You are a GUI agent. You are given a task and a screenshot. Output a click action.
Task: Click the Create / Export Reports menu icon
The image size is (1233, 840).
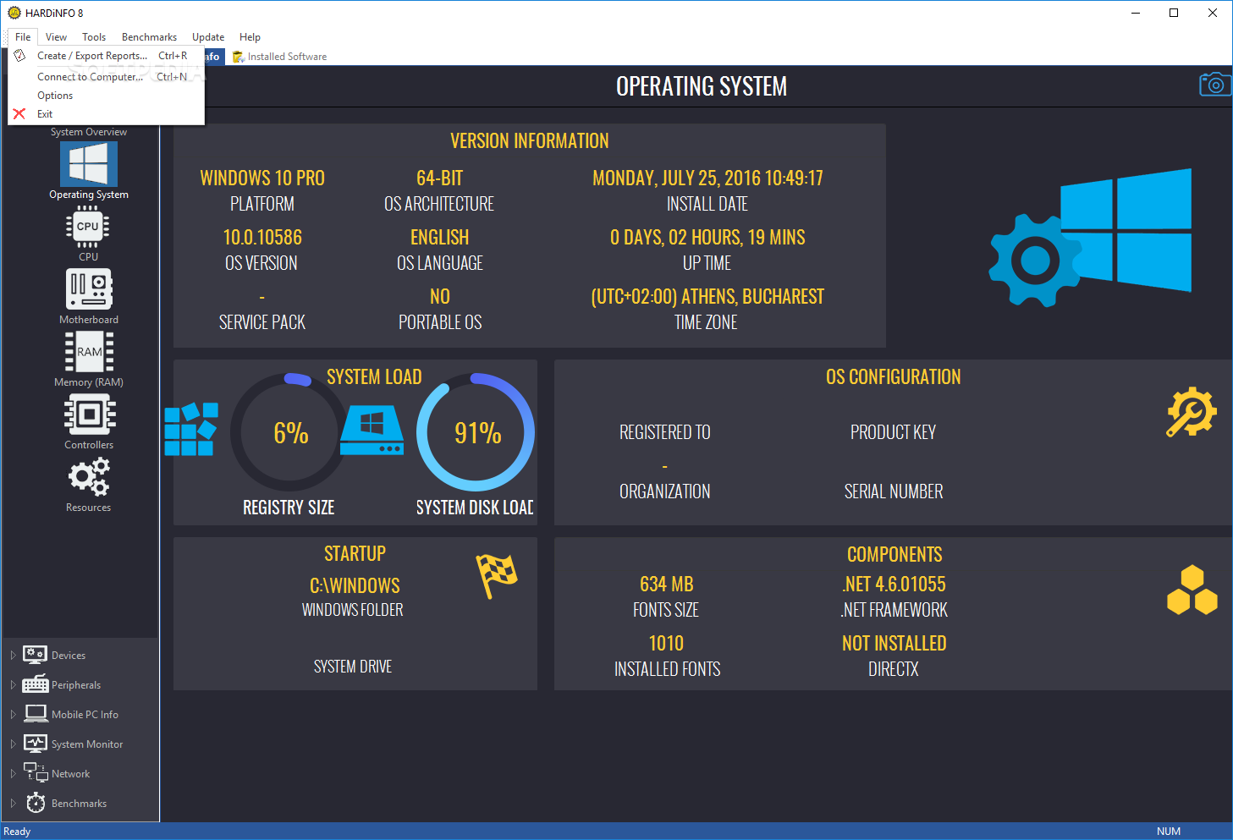coord(19,56)
